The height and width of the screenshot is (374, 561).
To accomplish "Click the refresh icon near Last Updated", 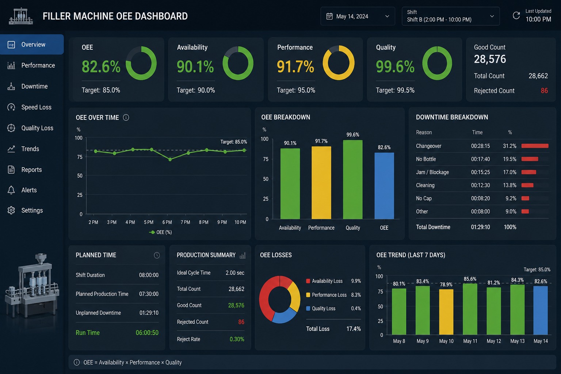I will pyautogui.click(x=516, y=15).
